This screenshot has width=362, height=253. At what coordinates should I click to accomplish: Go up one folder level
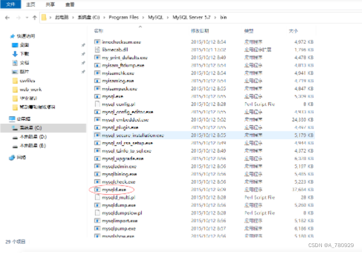click(x=35, y=17)
